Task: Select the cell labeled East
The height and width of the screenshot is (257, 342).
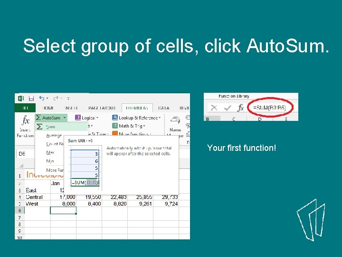Action: click(38, 190)
